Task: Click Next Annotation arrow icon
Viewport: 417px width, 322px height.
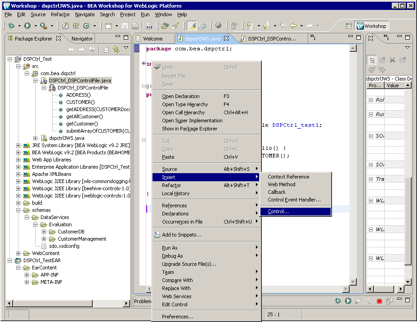Action: point(250,26)
